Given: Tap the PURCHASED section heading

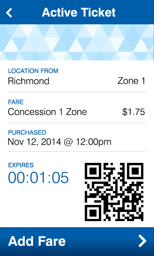Looking at the screenshot, I should click(x=27, y=132).
